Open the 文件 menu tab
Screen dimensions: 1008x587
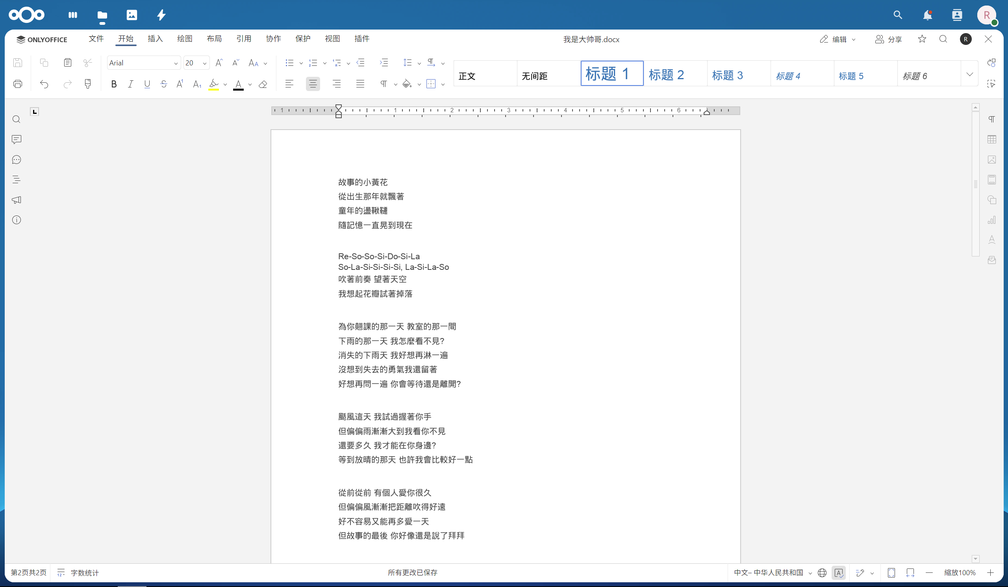pos(96,39)
